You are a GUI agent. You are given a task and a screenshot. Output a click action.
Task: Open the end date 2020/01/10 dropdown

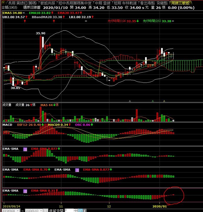pos(41,211)
